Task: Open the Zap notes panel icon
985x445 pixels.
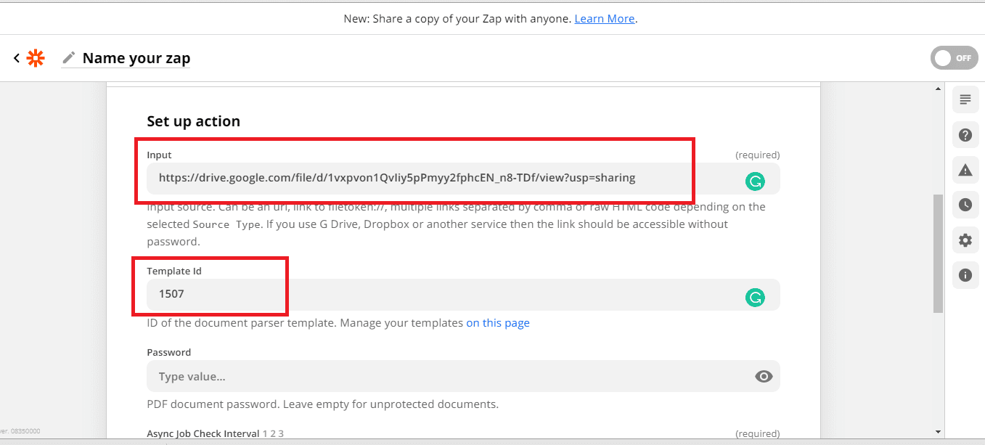Action: tap(965, 99)
